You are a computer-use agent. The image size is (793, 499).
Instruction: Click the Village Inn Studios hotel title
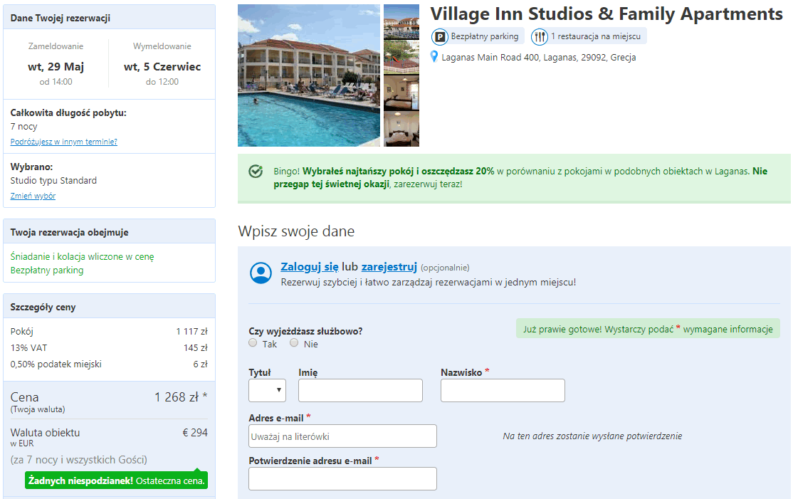click(606, 14)
